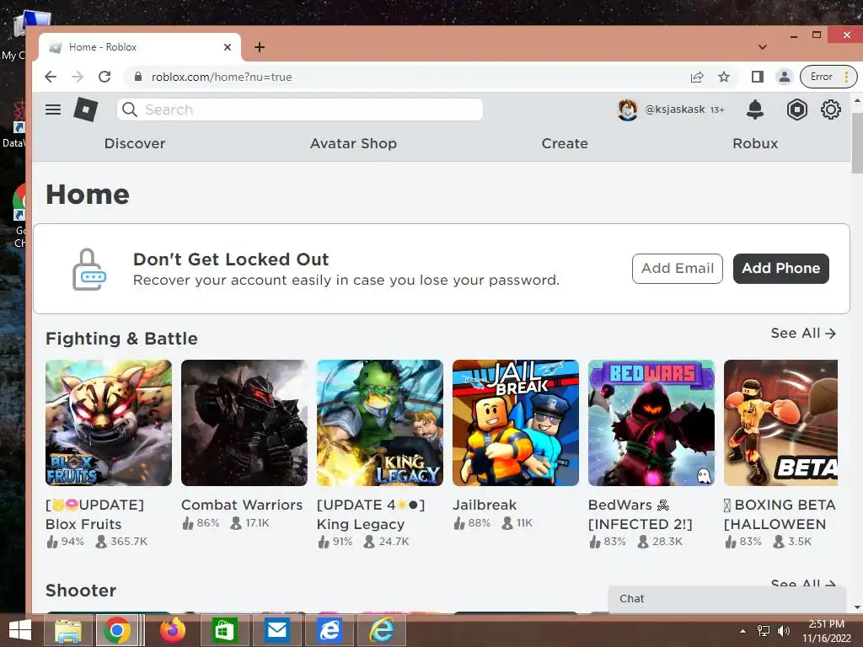Click the BedWars 28.3K player count
The height and width of the screenshot is (647, 863).
(667, 542)
